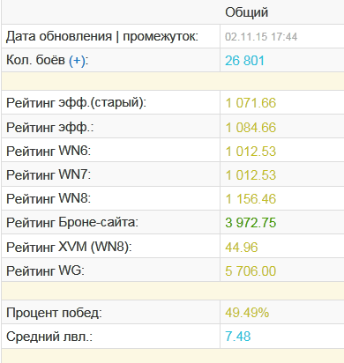344x363 pixels.
Task: Click the update date 02.11.15 17:44
Action: (x=261, y=37)
